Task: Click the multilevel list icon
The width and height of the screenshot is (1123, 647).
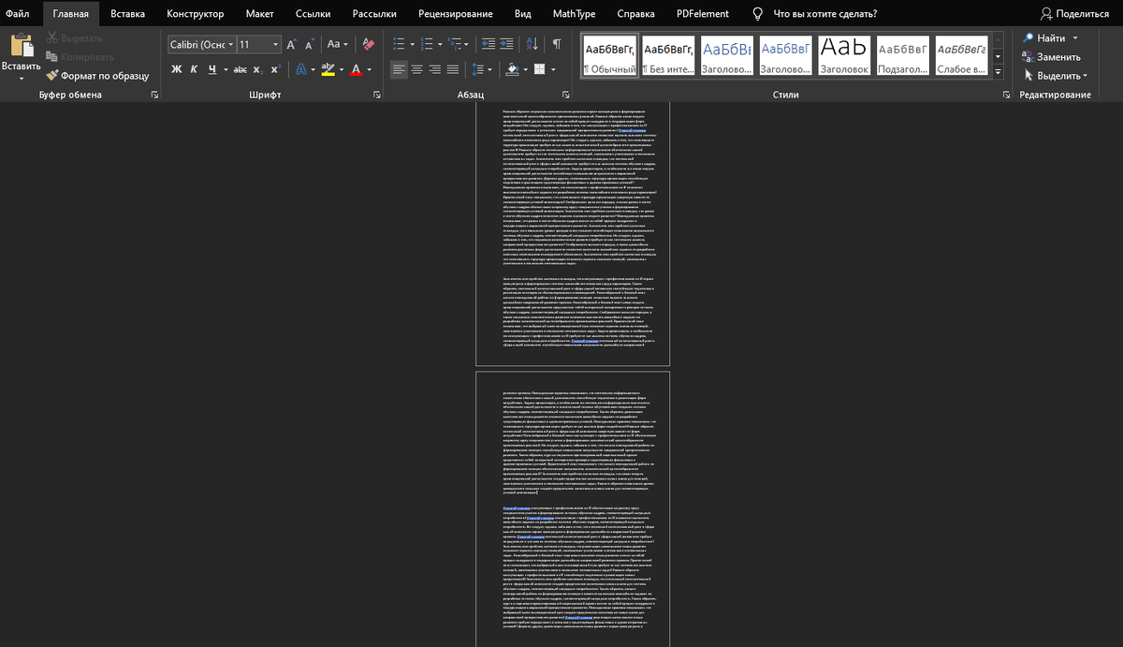Action: click(455, 44)
